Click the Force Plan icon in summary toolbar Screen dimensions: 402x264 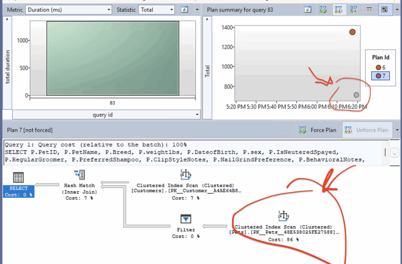323,9
